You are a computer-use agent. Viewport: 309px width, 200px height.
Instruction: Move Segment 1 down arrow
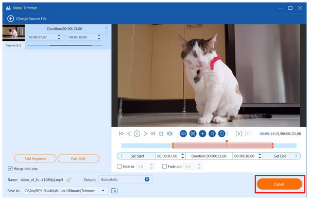point(107,35)
